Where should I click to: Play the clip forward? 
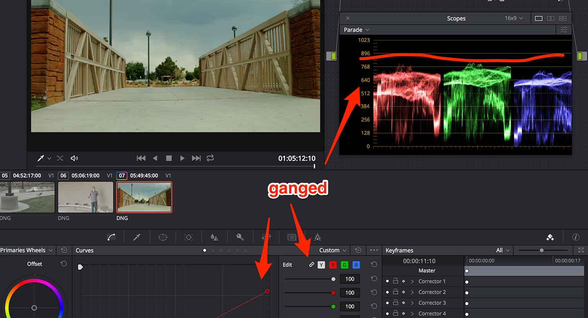point(182,158)
